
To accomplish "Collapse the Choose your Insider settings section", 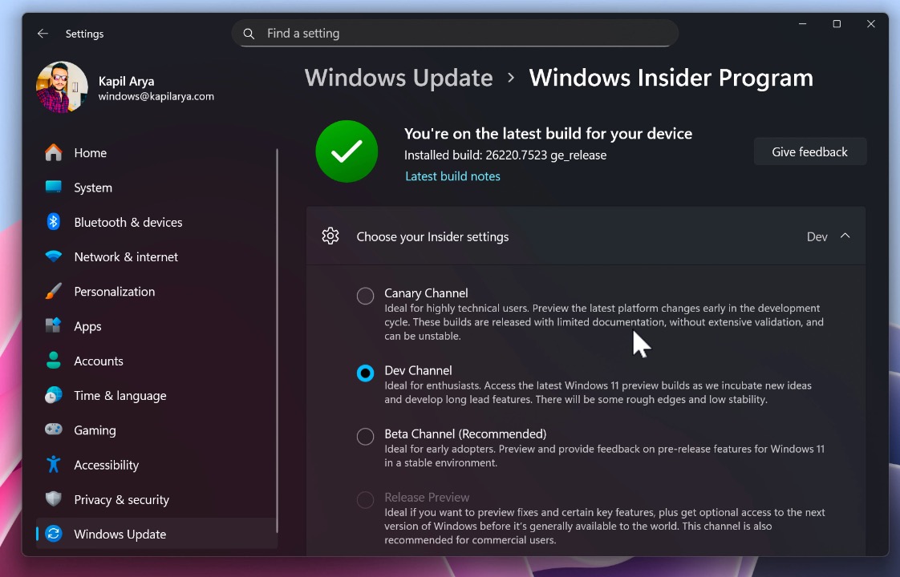I will pos(845,236).
